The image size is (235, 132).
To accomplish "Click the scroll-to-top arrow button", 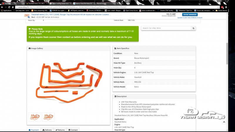I will (x=224, y=122).
